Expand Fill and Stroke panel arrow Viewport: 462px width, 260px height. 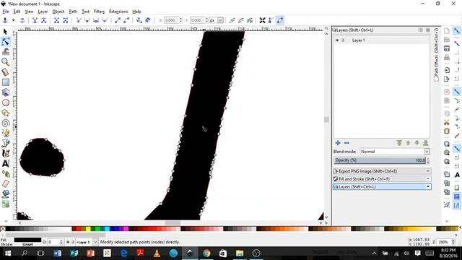[428, 179]
